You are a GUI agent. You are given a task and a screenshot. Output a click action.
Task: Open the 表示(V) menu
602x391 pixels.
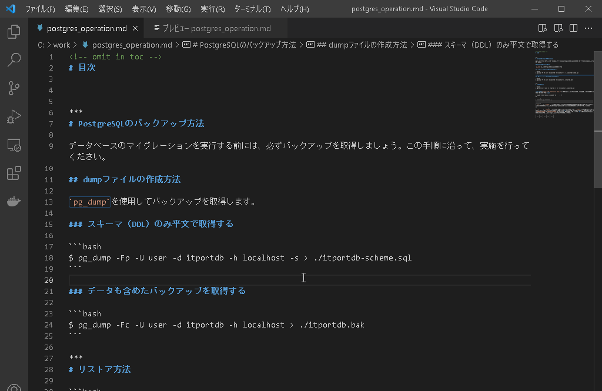tap(143, 9)
